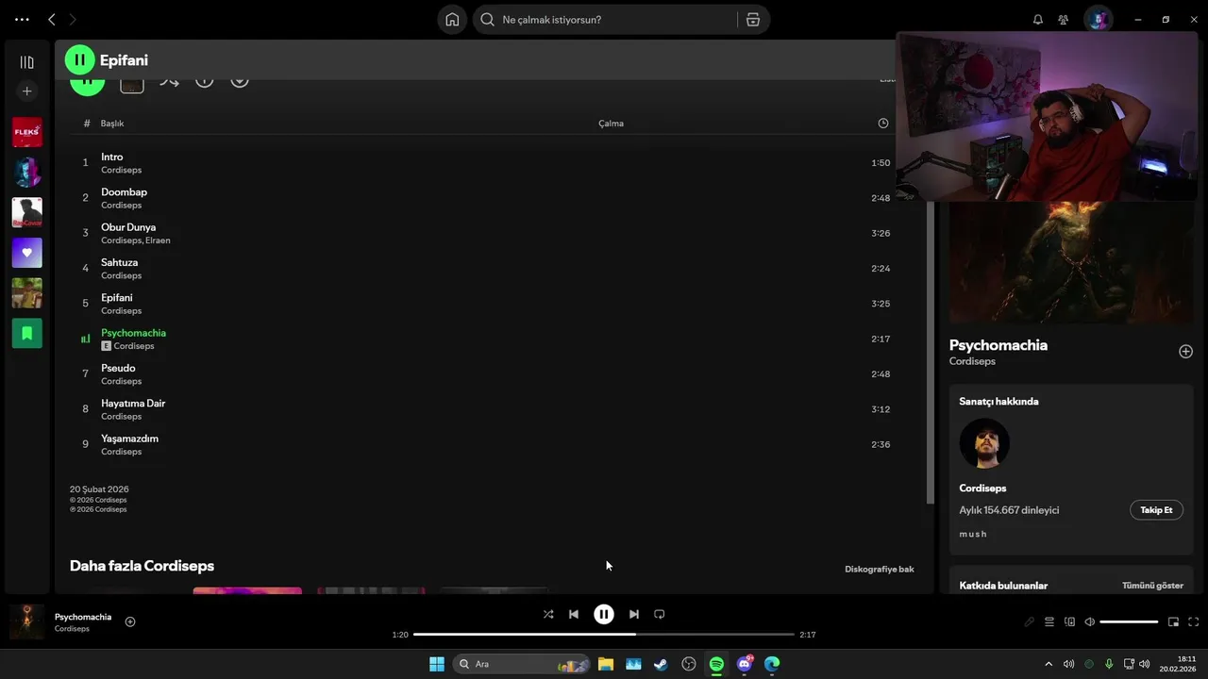This screenshot has width=1208, height=679.
Task: Open OBS Studio from the taskbar
Action: pyautogui.click(x=689, y=664)
